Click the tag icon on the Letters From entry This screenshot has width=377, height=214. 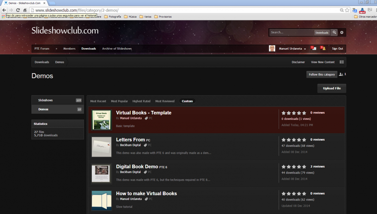tap(145, 145)
